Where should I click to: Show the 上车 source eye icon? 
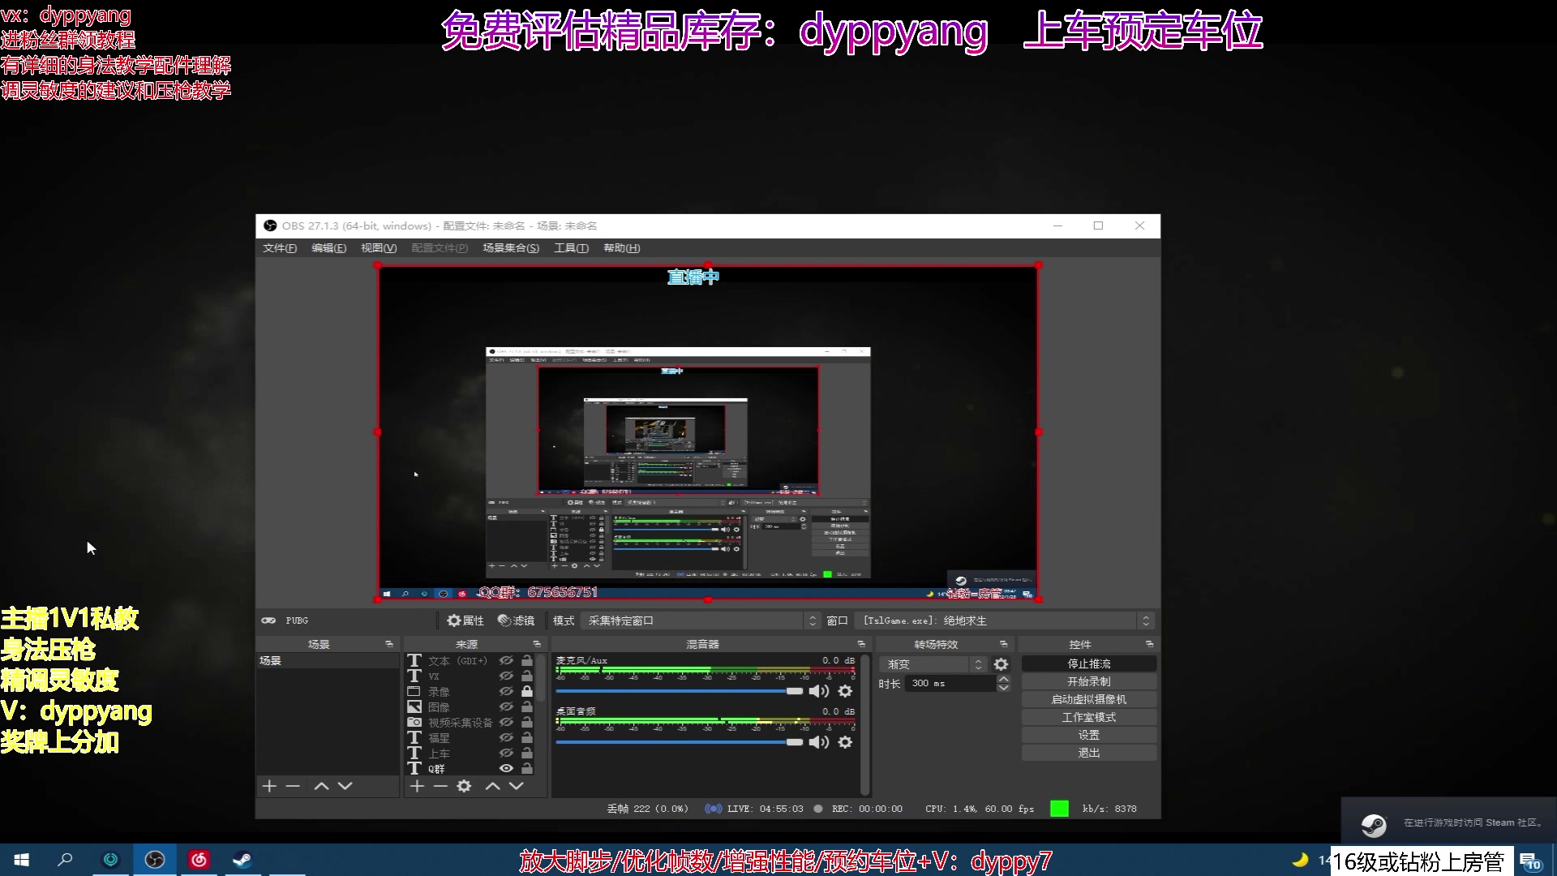(506, 753)
